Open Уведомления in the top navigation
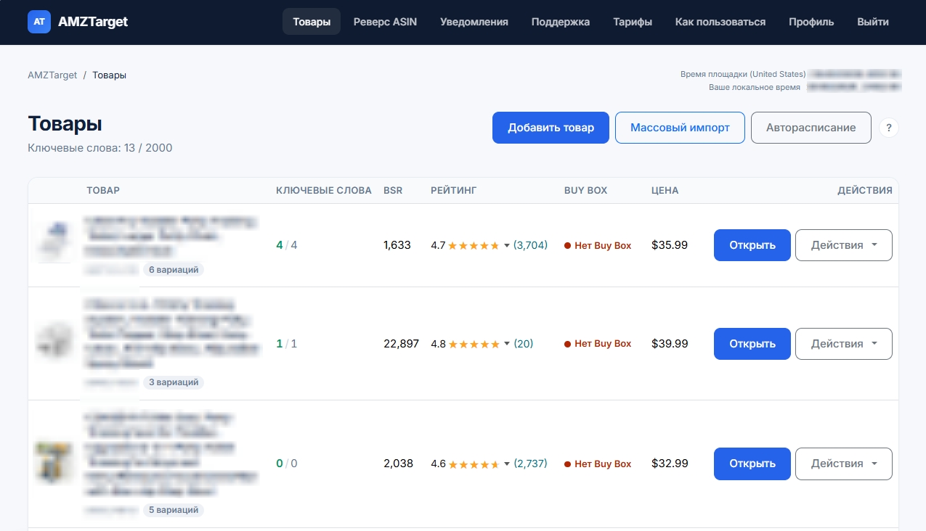Screen dimensions: 926x531 [x=474, y=22]
